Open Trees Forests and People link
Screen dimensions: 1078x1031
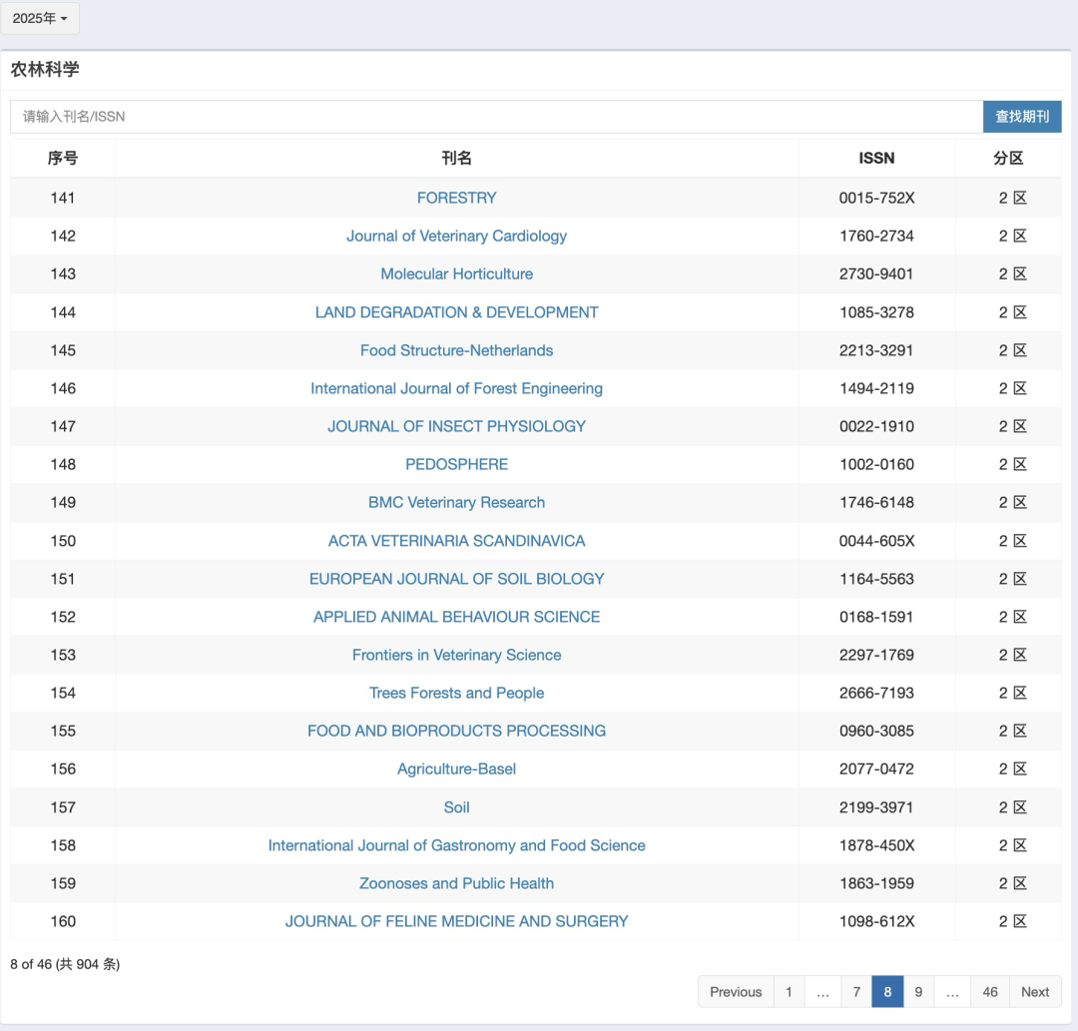456,693
